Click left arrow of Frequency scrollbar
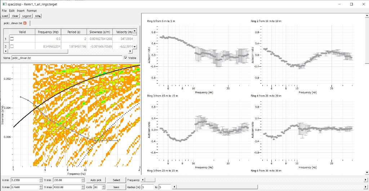 [x=143, y=180]
